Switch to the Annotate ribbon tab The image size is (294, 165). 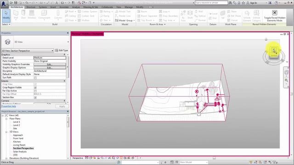(x=64, y=7)
